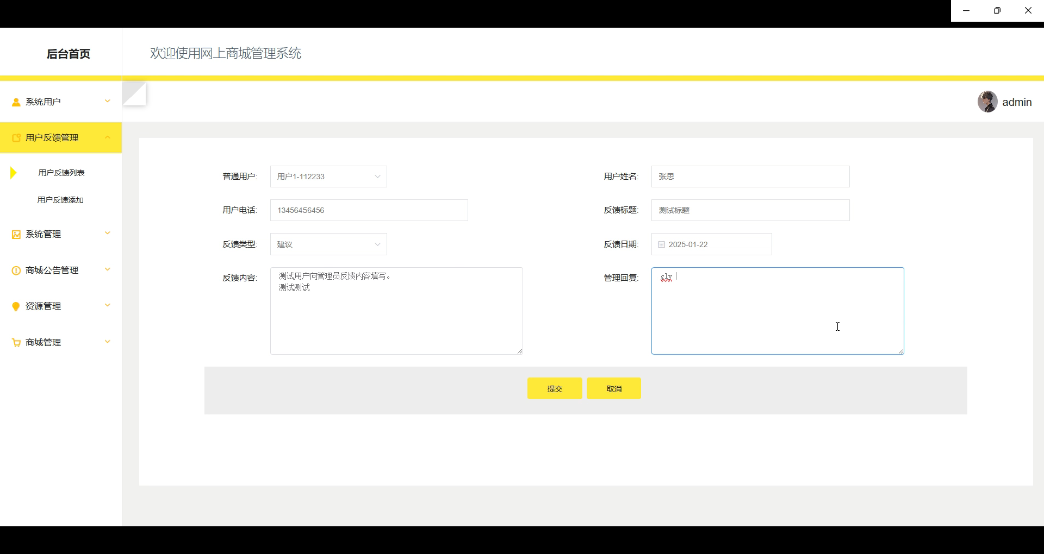Screen dimensions: 1044x554
Task: Expand the 系统管理 chevron
Action: pyautogui.click(x=108, y=233)
